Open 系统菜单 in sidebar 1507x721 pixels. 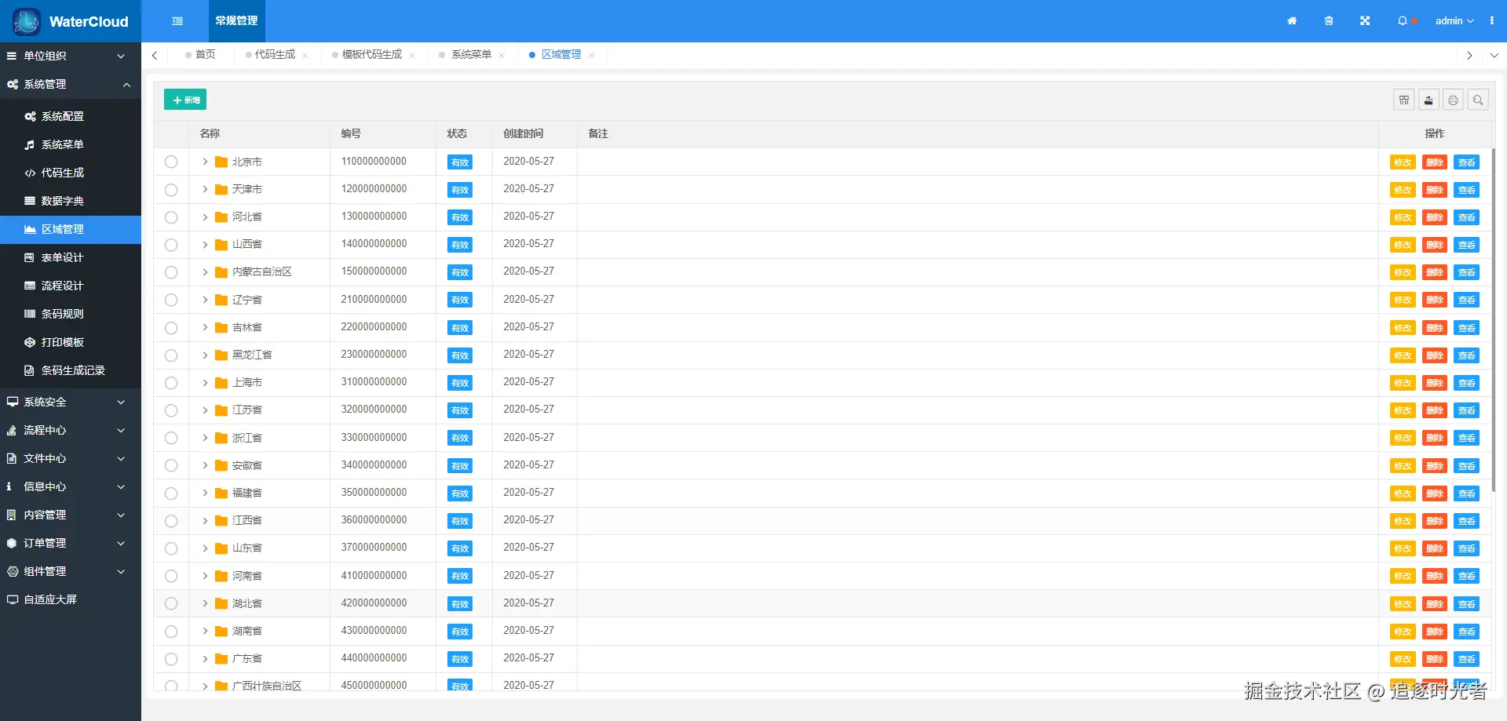point(71,144)
